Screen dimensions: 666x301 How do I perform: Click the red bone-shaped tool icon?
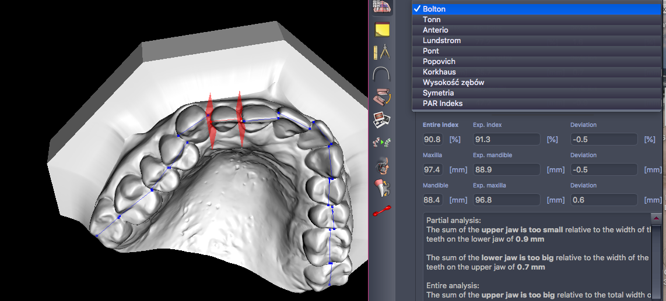(382, 210)
